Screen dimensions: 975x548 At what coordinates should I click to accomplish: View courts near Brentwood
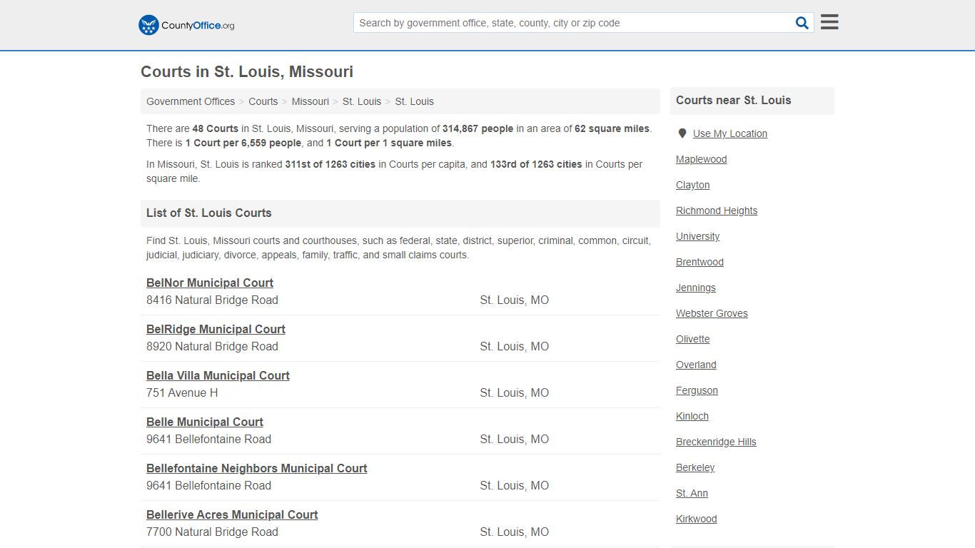click(x=700, y=262)
